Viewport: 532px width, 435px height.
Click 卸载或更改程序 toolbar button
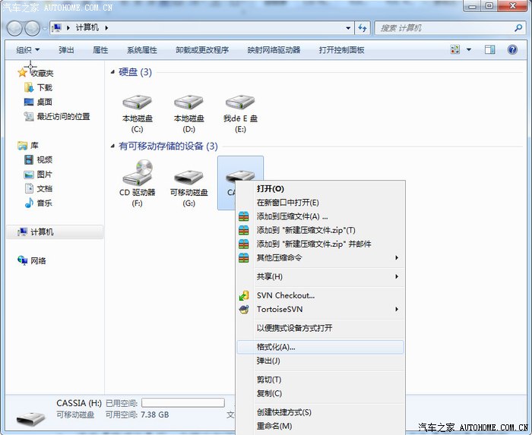(x=202, y=50)
